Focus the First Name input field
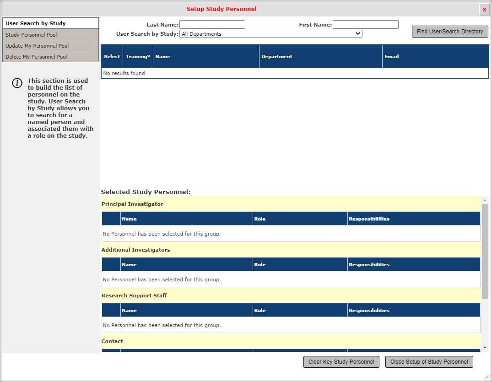 tap(366, 24)
